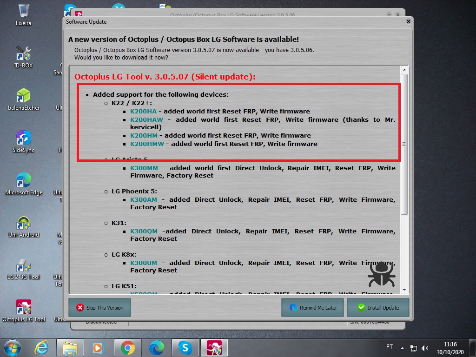
Task: Click the 'LG K51:' heading
Action: pos(124,286)
